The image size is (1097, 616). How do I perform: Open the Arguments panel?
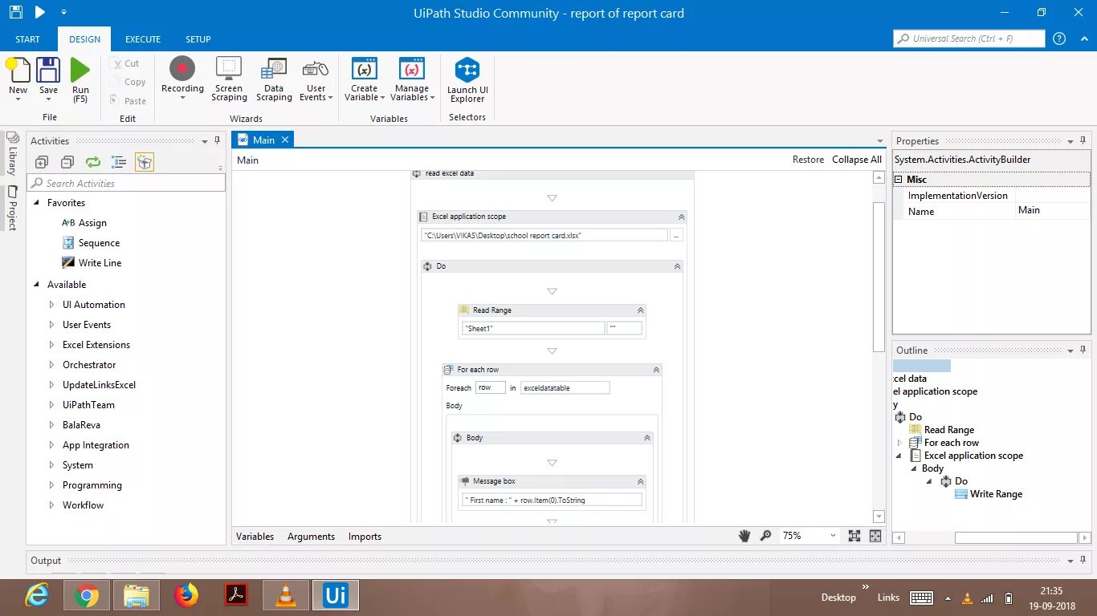tap(311, 537)
